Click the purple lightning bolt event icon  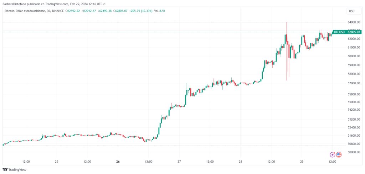[x=333, y=154]
